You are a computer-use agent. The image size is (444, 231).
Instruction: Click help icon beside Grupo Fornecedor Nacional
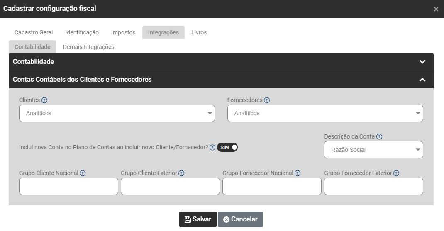(x=298, y=173)
